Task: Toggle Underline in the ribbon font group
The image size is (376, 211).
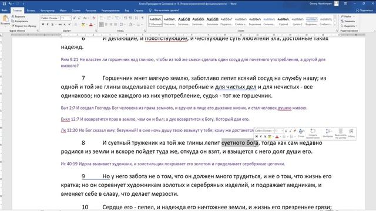Action: click(x=52, y=25)
